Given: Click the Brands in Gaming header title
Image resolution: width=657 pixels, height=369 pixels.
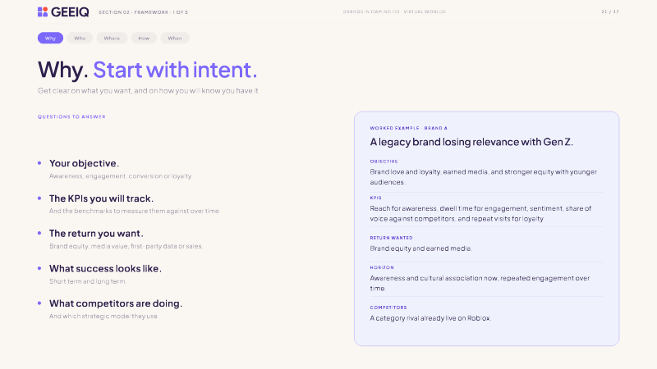Looking at the screenshot, I should click(394, 11).
